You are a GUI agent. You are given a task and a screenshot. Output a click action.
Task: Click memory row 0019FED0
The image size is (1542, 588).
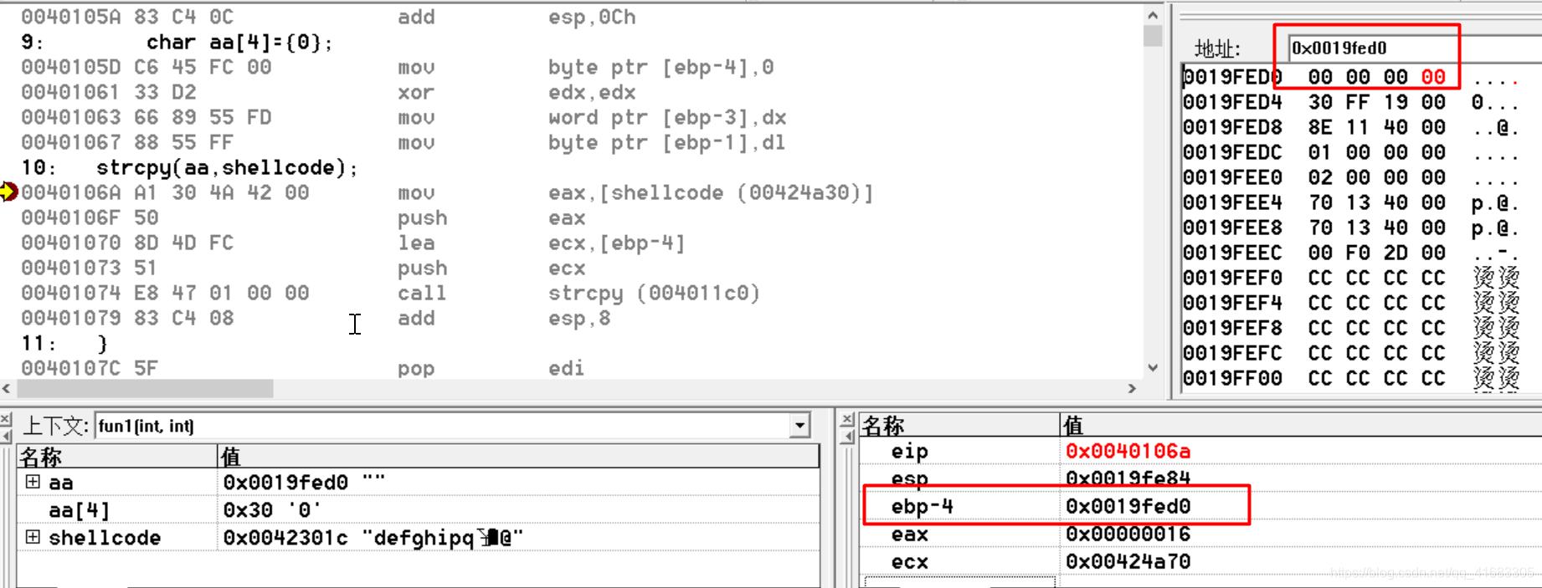tap(1350, 77)
